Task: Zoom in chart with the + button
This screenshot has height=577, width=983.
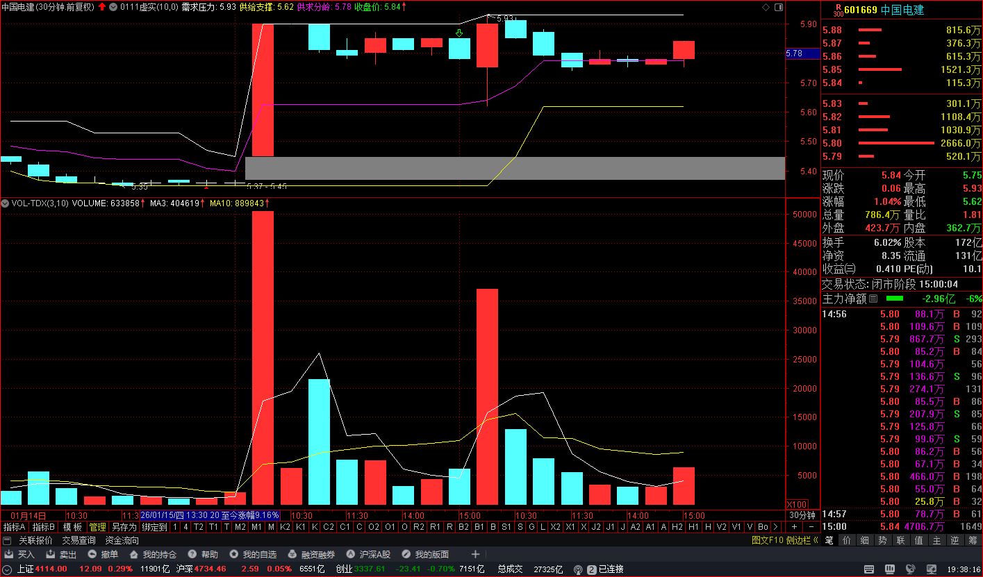Action: click(x=794, y=526)
